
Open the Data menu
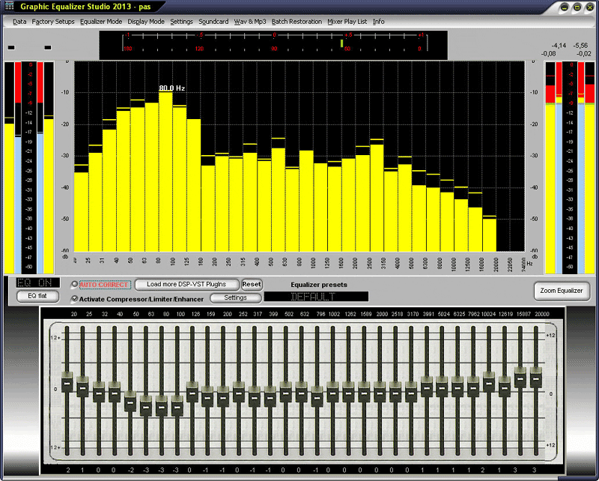(19, 22)
